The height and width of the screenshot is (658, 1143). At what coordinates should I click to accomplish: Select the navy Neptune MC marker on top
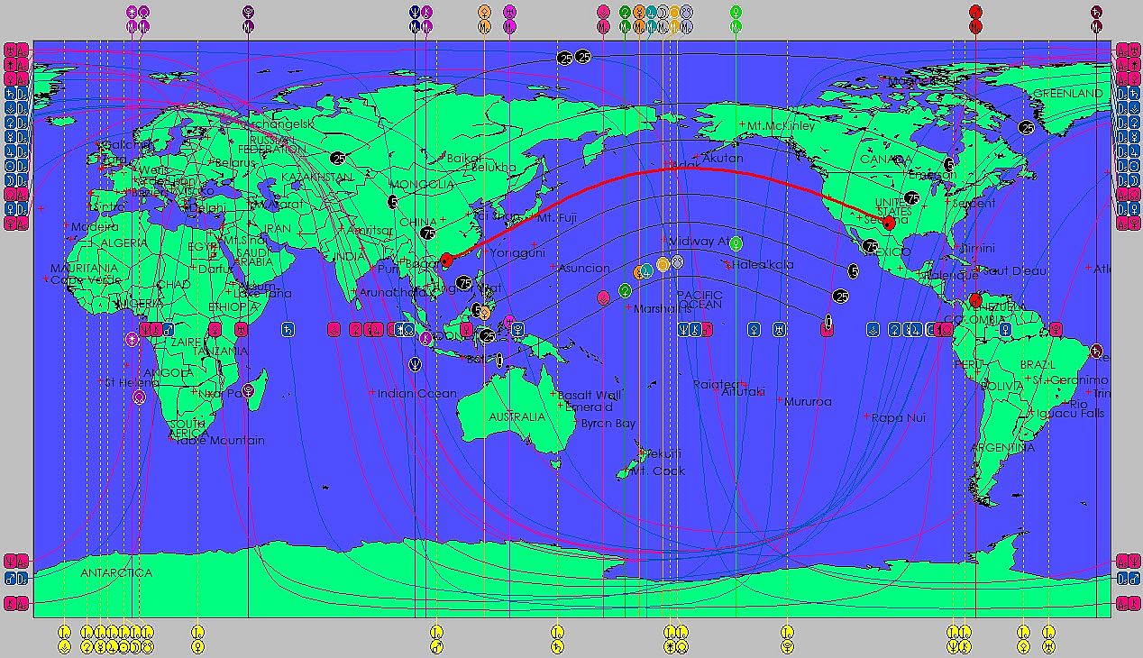pos(414,19)
